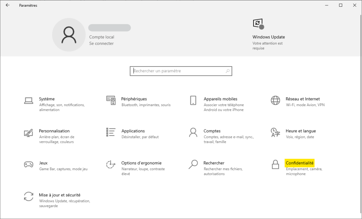Focus the "Rechercher un paramètre" search field
This screenshot has height=219, width=362.
pos(177,71)
